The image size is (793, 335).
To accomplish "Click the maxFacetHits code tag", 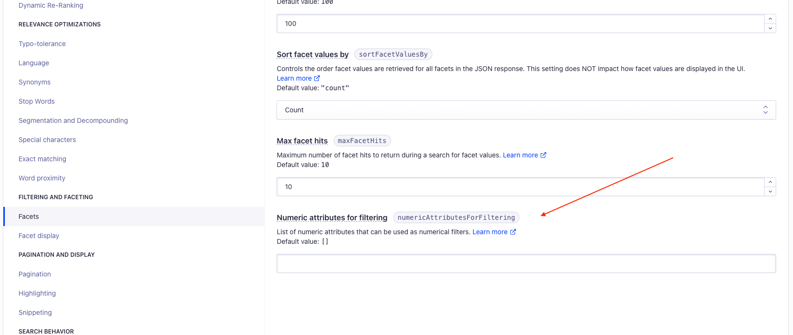I will pyautogui.click(x=362, y=141).
